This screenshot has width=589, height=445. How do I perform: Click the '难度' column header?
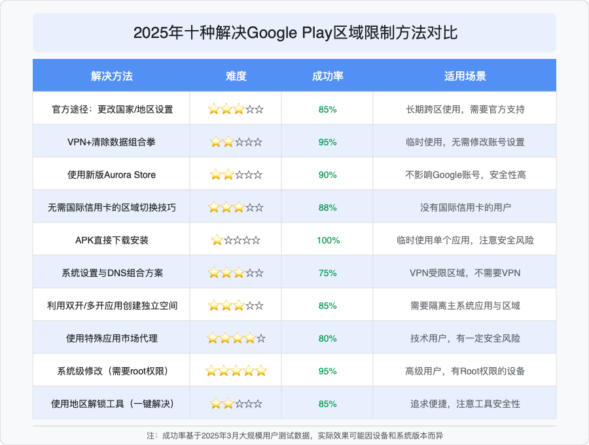tap(236, 76)
